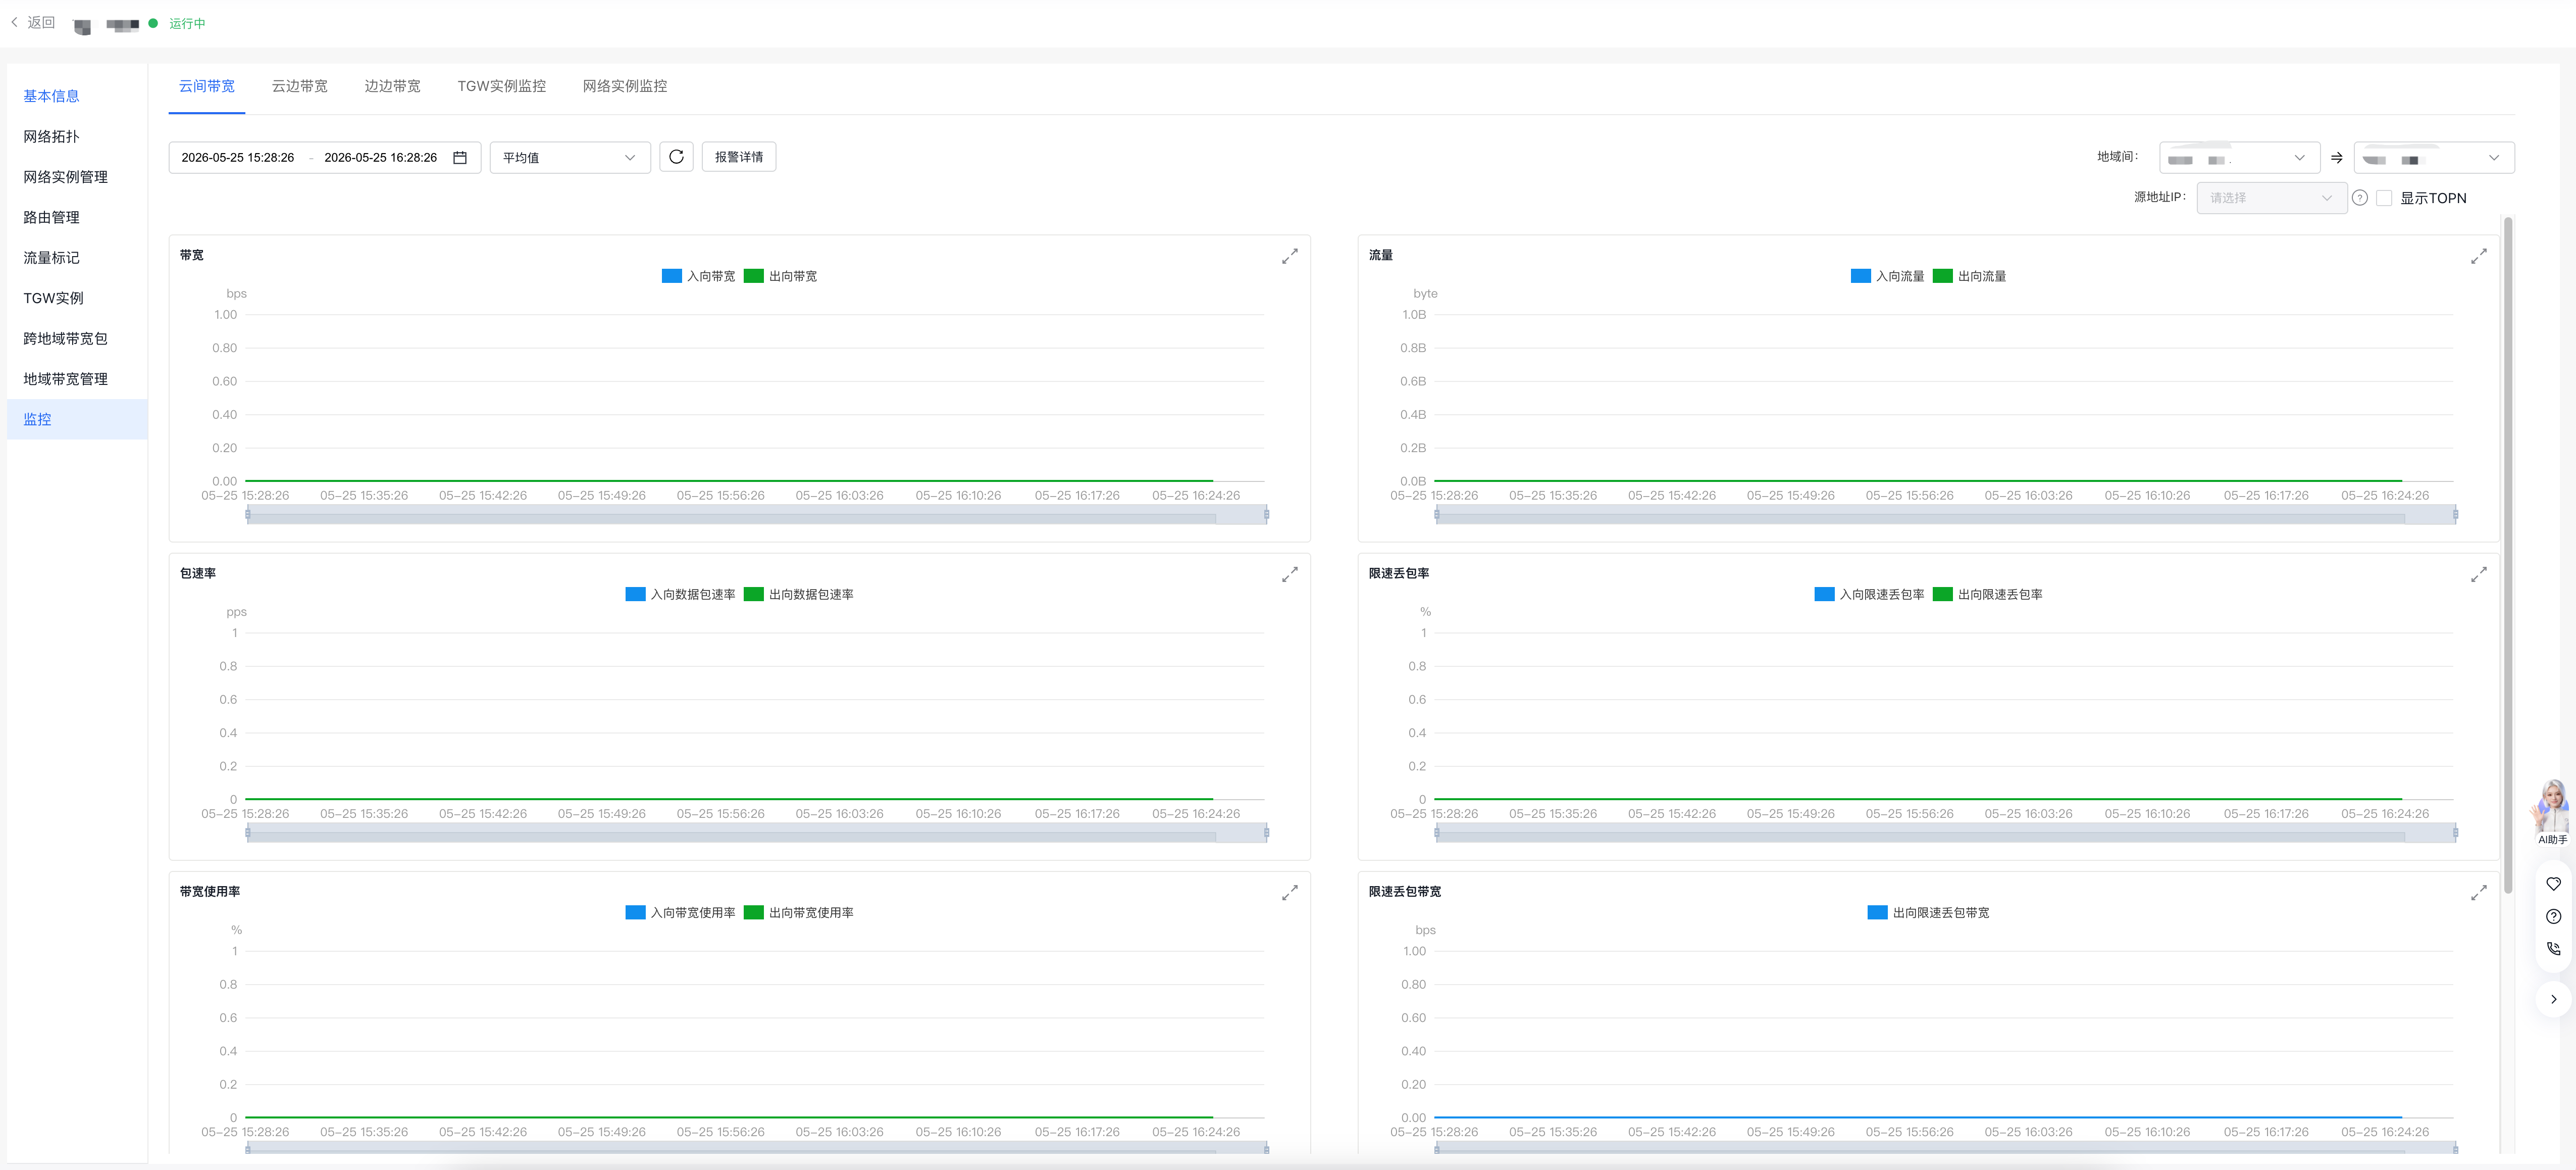
Task: Click the help circle icon in side toolbar
Action: click(2553, 917)
